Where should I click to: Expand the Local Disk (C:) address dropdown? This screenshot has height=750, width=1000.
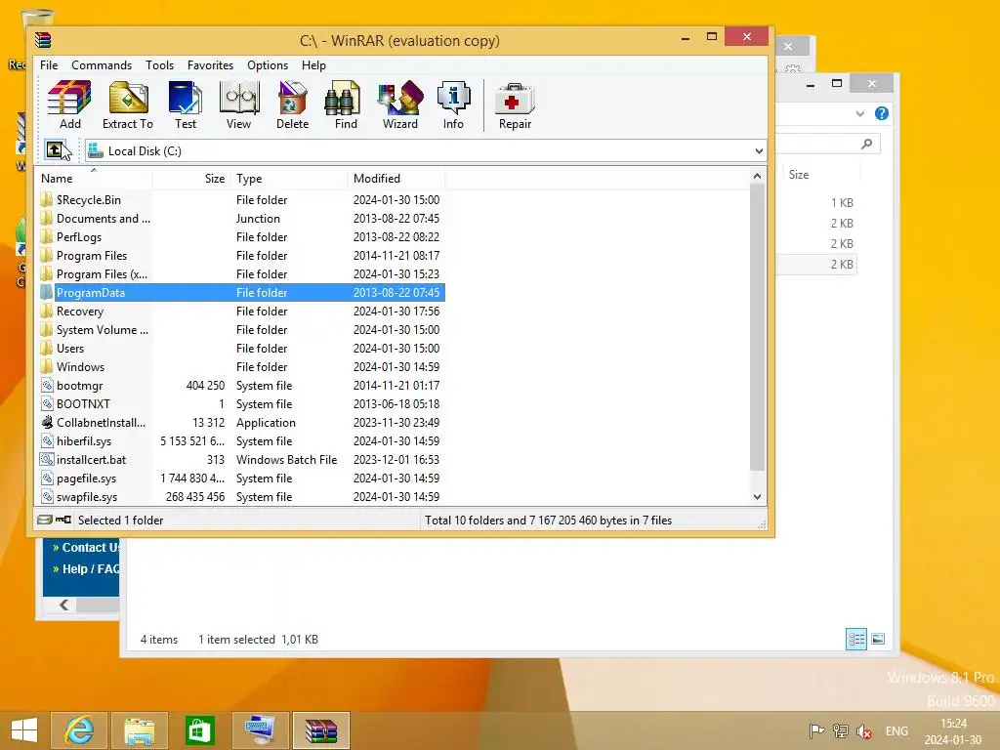point(758,151)
